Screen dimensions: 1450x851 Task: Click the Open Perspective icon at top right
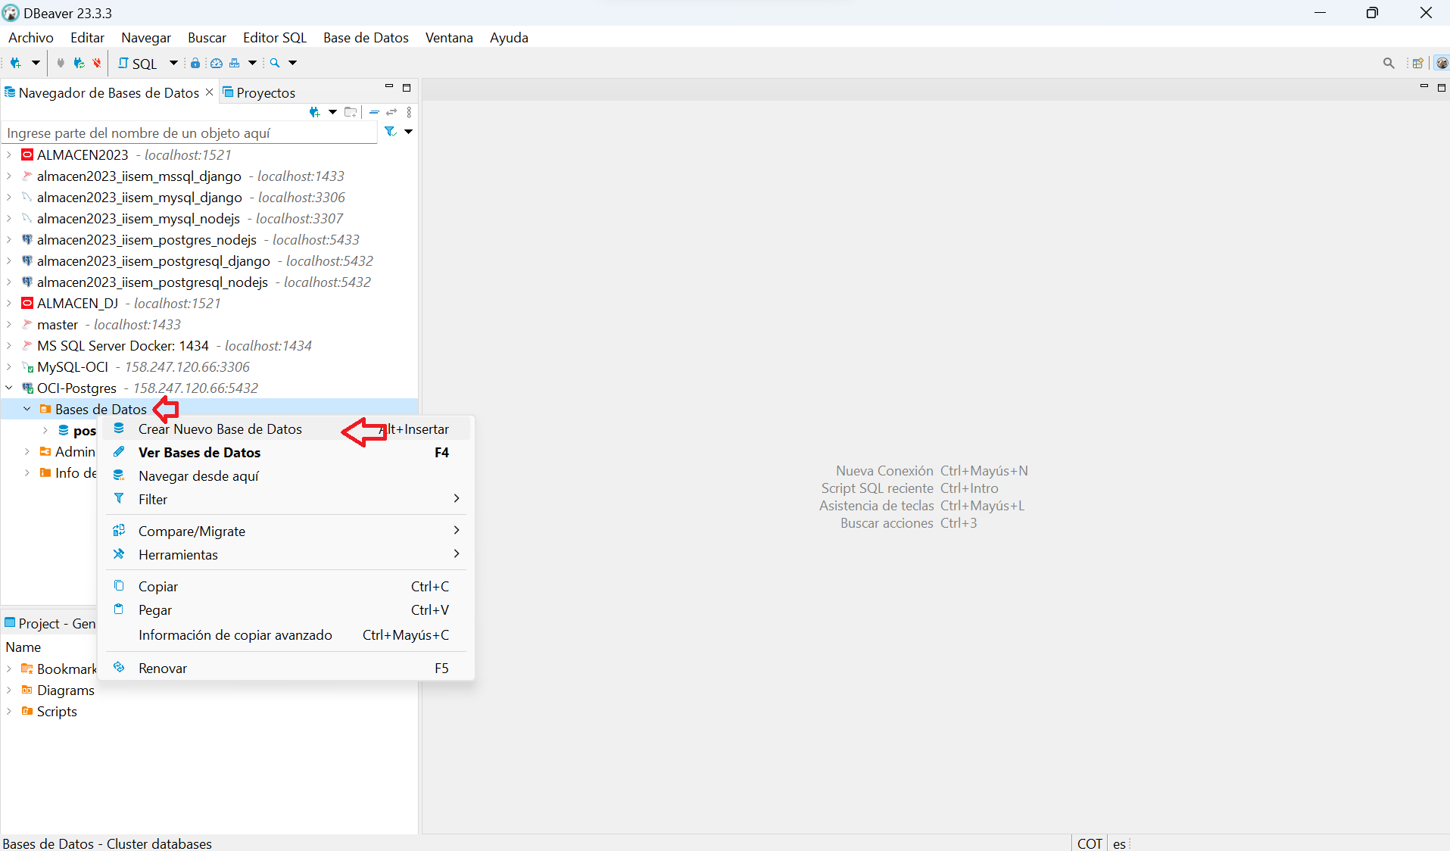pos(1417,63)
